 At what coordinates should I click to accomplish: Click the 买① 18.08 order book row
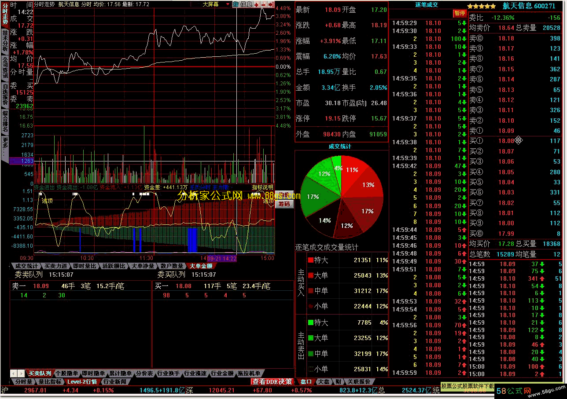pos(515,141)
